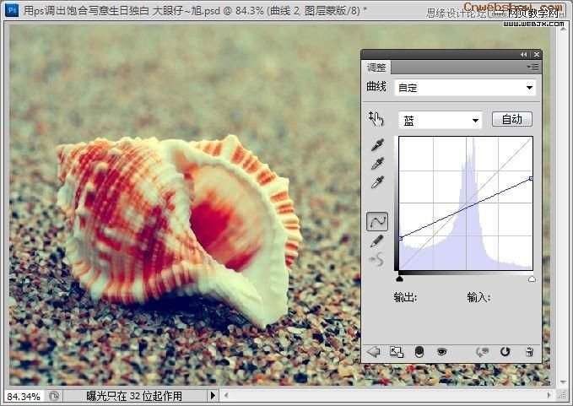Select the on-image curve adjustment hand tool
Screen dimensions: 573x406
[x=376, y=119]
